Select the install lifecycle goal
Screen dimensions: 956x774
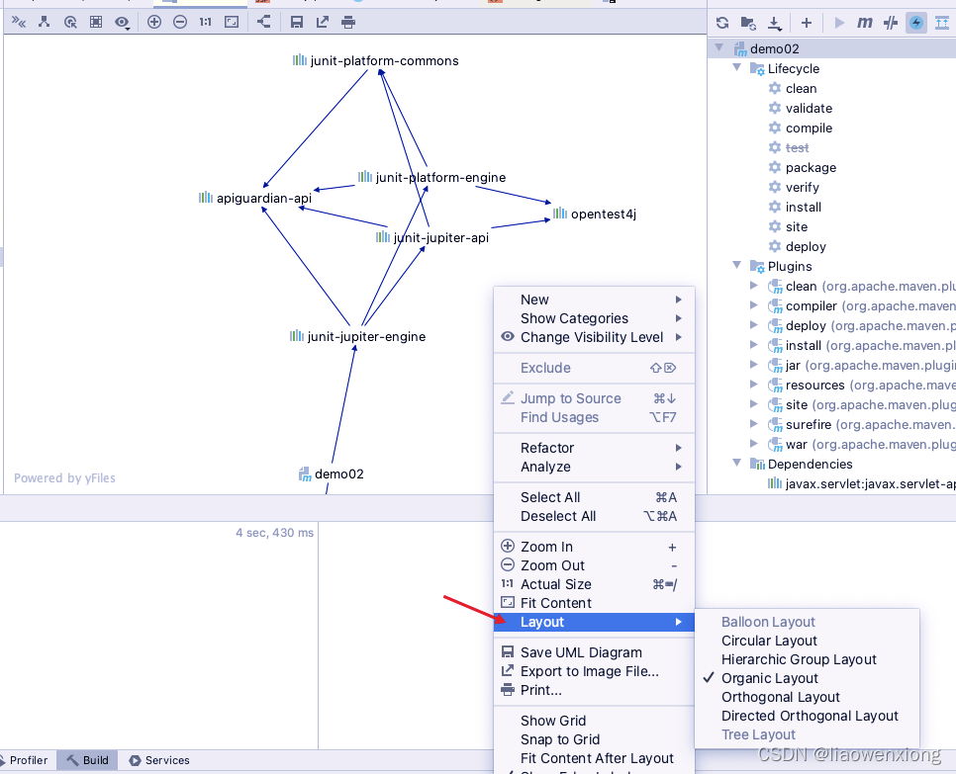coord(803,207)
